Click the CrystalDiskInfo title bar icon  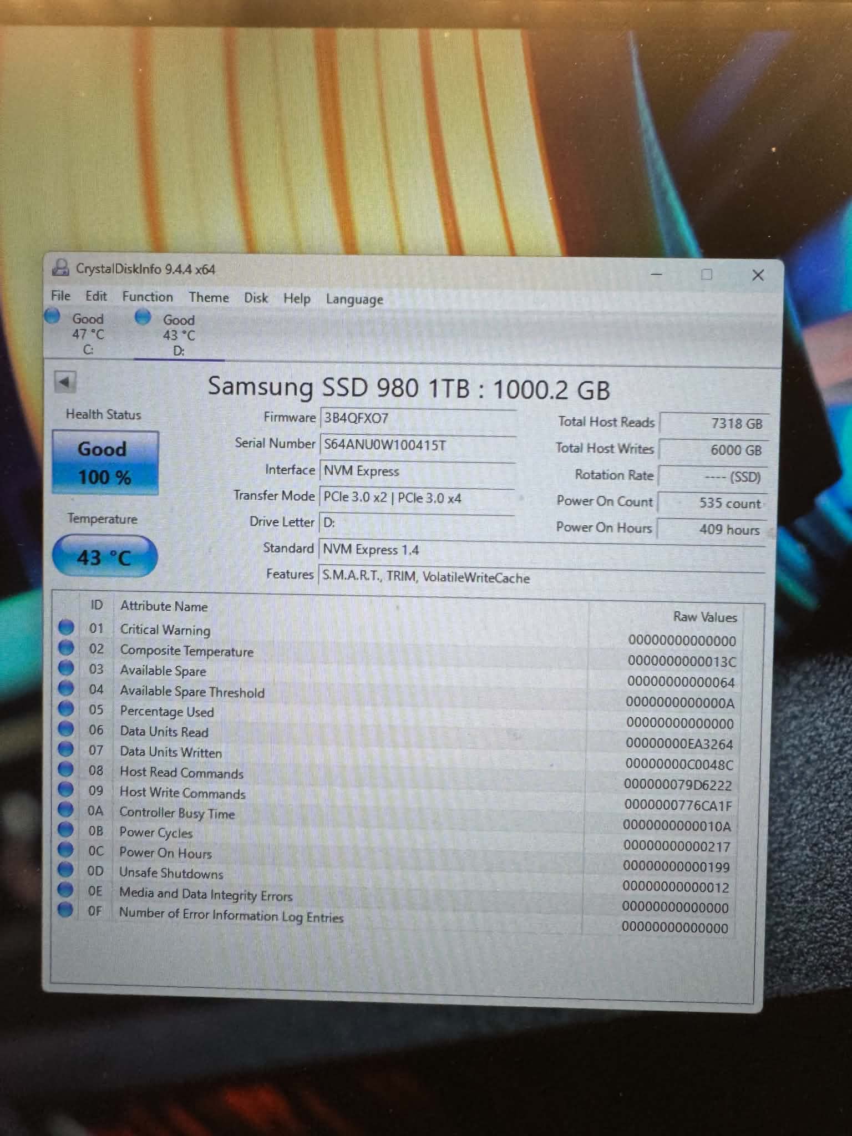pyautogui.click(x=60, y=267)
